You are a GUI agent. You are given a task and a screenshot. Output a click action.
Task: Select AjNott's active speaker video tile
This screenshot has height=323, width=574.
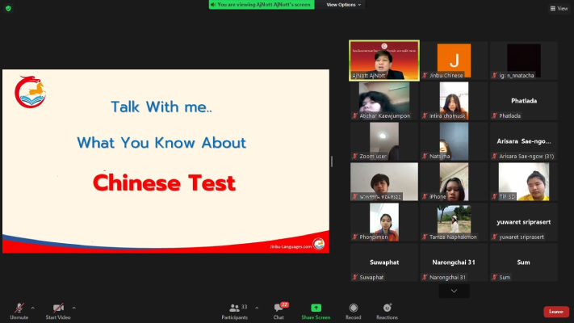click(x=384, y=60)
